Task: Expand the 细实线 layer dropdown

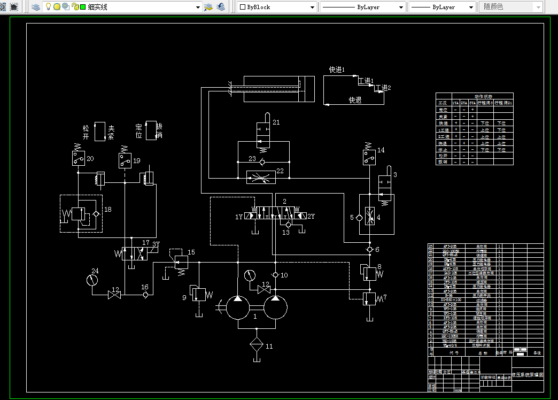Action: tap(198, 7)
